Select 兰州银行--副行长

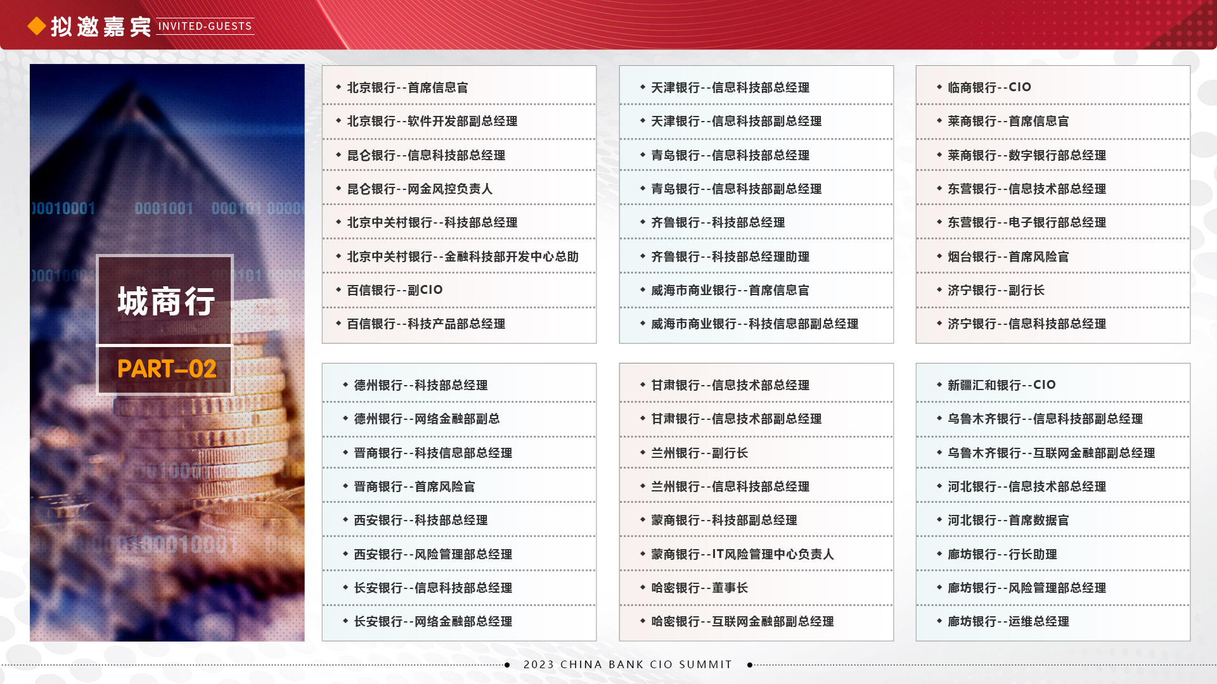tap(700, 453)
